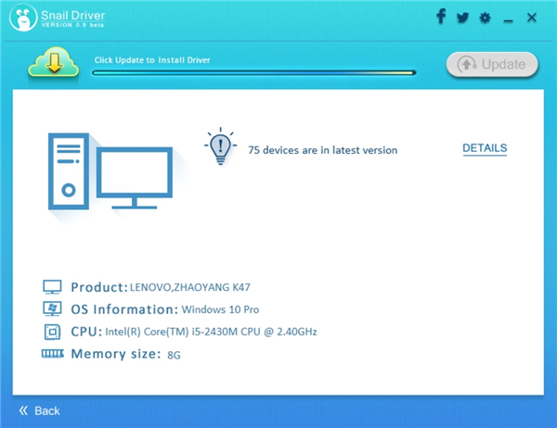Screen dimensions: 557x428
Task: Click the 'Click Update to Install Driver' label
Action: click(x=152, y=61)
